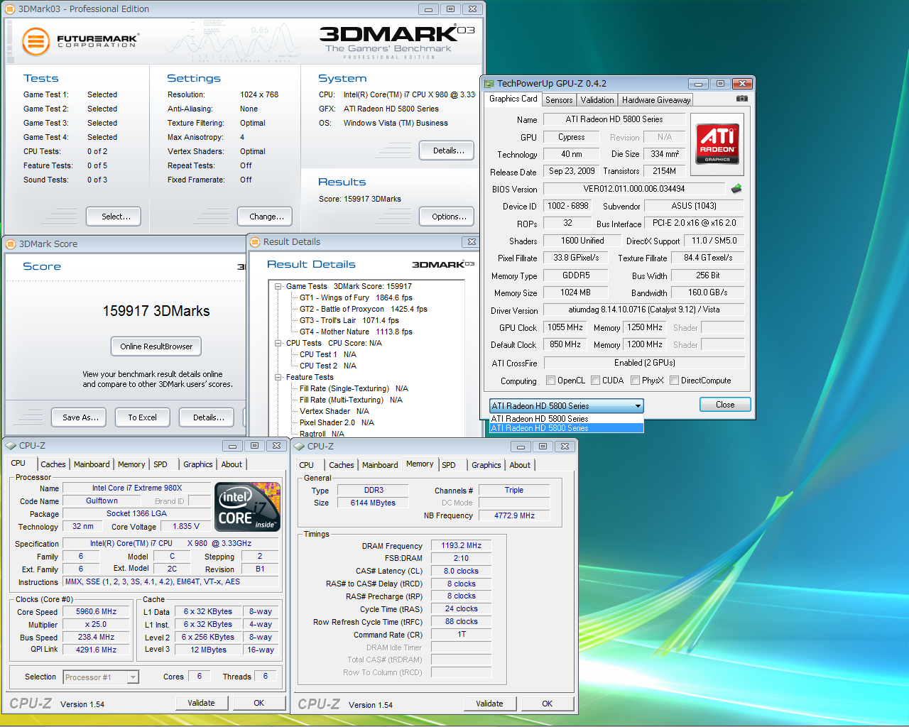The height and width of the screenshot is (727, 909).
Task: Open the Processor #1 selection dropdown
Action: [x=132, y=677]
